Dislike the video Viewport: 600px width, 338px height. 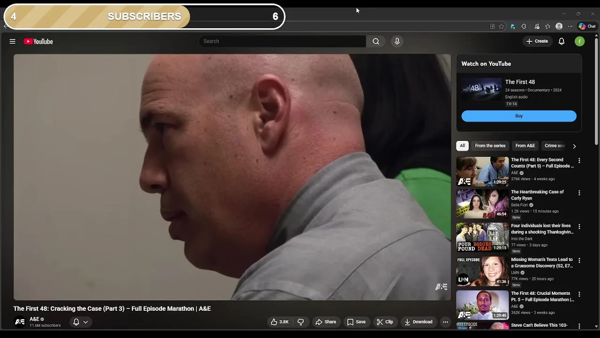pos(301,322)
